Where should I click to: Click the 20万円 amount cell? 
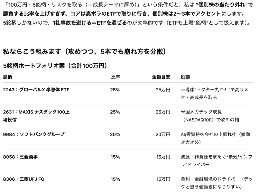click(x=163, y=135)
